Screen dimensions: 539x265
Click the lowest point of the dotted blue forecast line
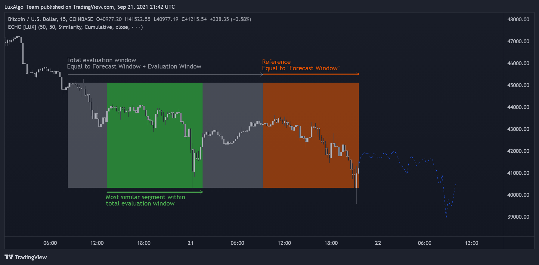pos(446,218)
